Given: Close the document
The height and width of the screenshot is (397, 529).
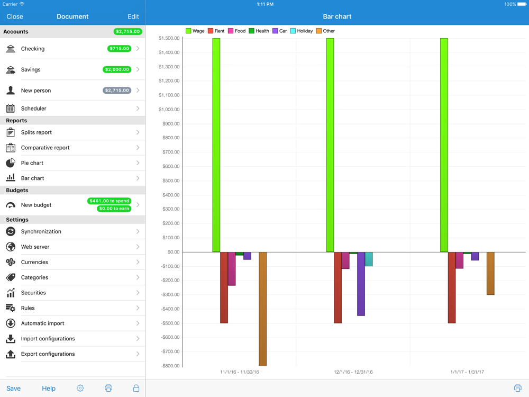Looking at the screenshot, I should (15, 16).
